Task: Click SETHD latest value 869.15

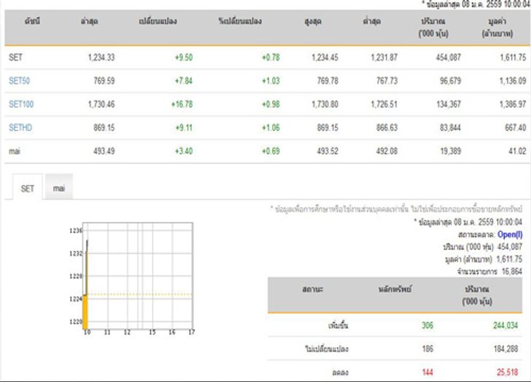Action: (x=104, y=128)
